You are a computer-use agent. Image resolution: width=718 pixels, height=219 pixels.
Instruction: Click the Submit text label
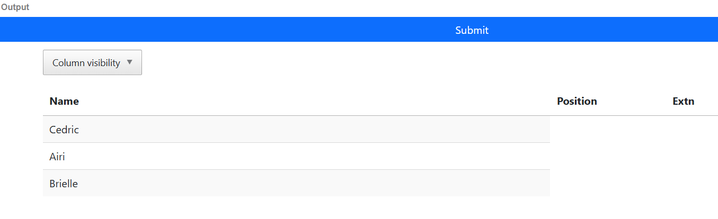(472, 30)
